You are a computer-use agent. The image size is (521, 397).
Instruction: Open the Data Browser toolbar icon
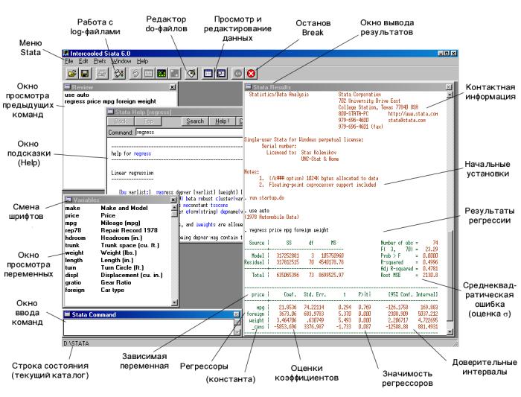tap(221, 74)
